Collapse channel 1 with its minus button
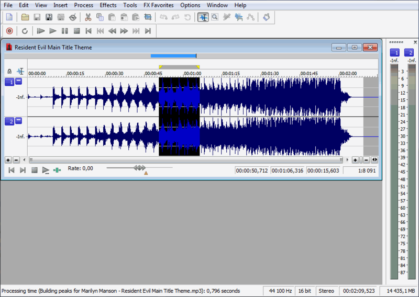The height and width of the screenshot is (297, 419). [19, 82]
